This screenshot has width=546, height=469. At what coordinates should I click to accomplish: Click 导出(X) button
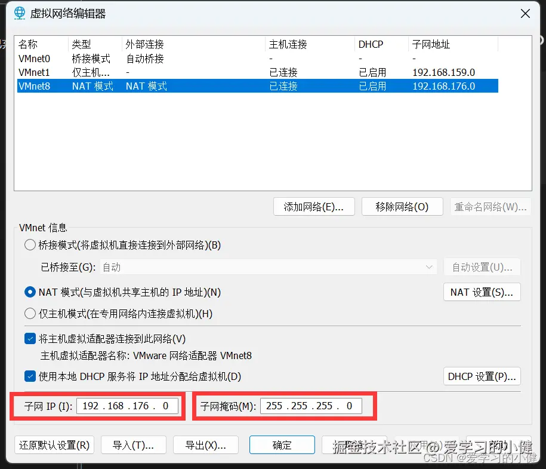[x=206, y=445]
